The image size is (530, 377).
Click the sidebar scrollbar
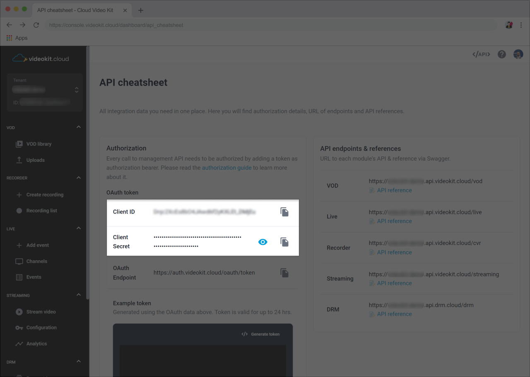pos(87,173)
